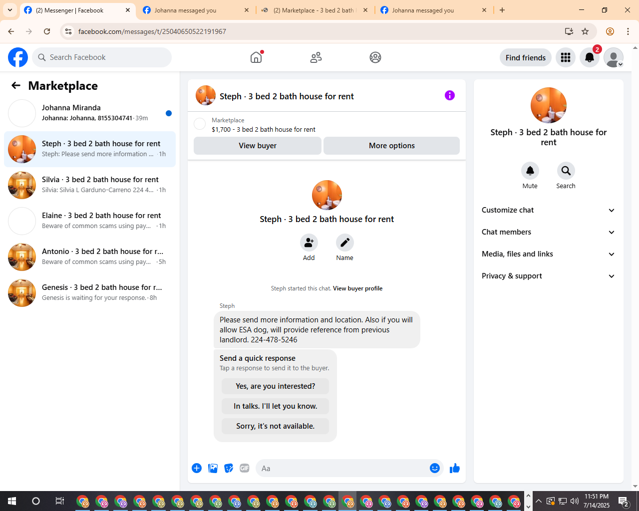Mute the conversation with bell icon
The width and height of the screenshot is (639, 511).
pos(530,171)
